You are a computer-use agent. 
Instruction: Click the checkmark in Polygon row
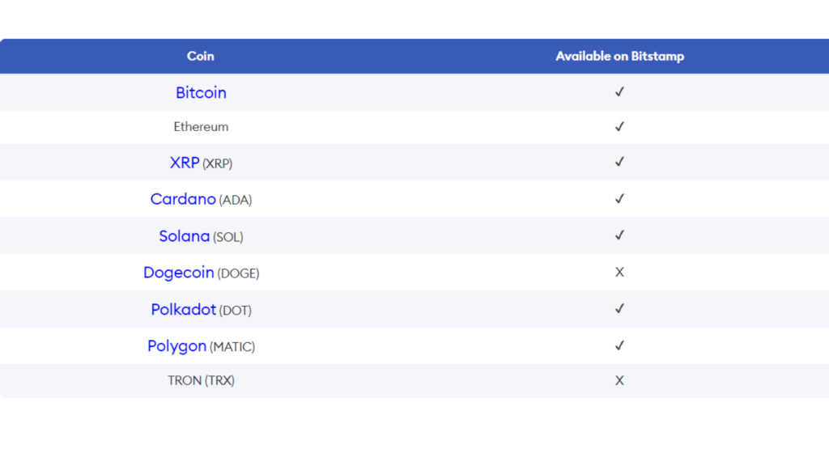pos(619,346)
